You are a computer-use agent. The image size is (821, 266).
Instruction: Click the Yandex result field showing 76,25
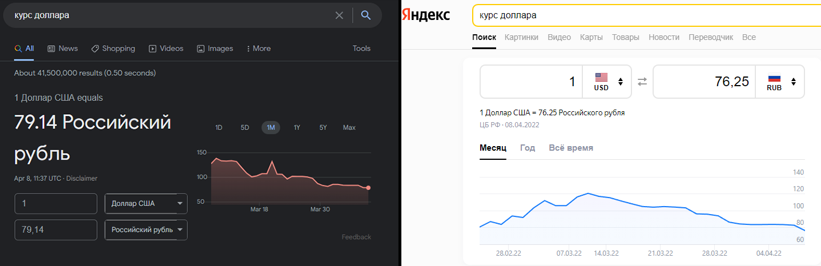tap(704, 82)
